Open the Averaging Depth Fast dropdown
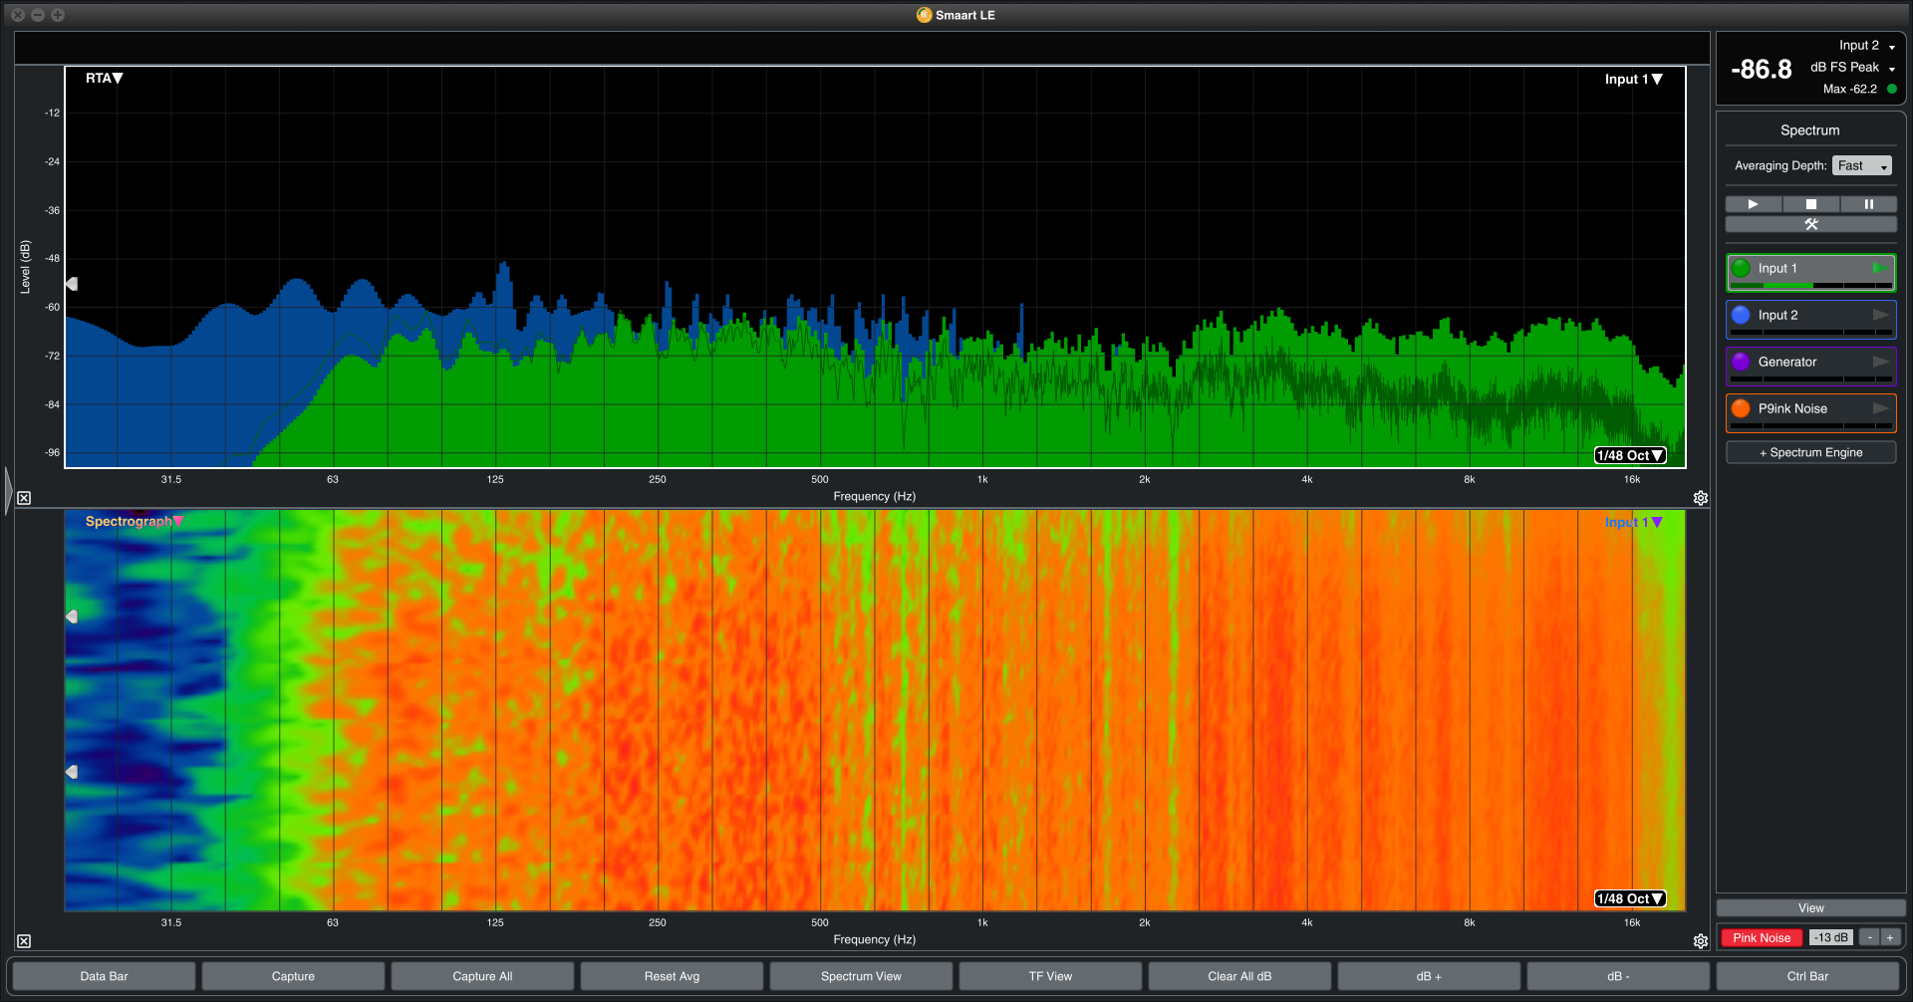This screenshot has height=1002, width=1913. [x=1861, y=165]
